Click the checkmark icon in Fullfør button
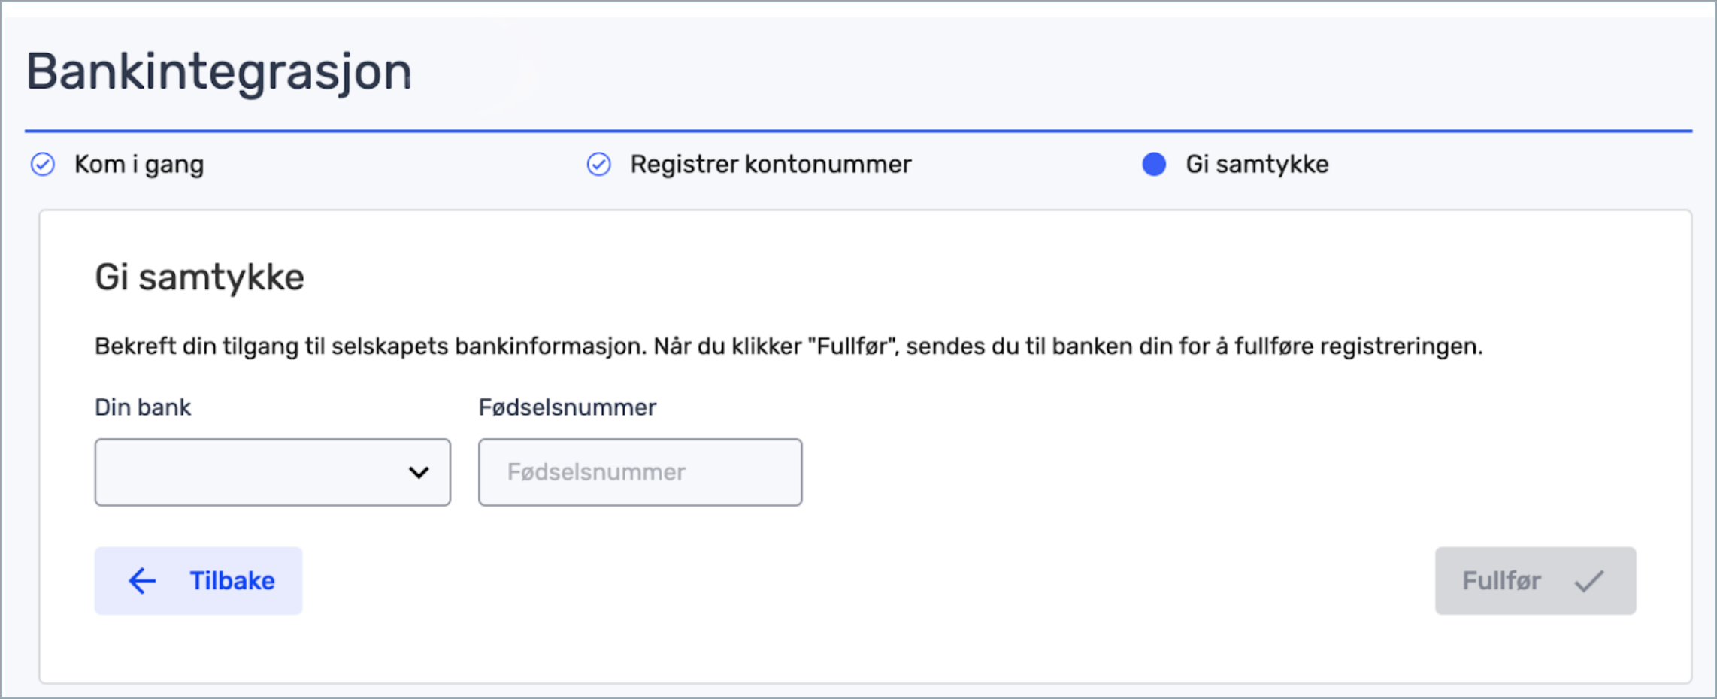Screen dimensions: 1717x699 1589,581
